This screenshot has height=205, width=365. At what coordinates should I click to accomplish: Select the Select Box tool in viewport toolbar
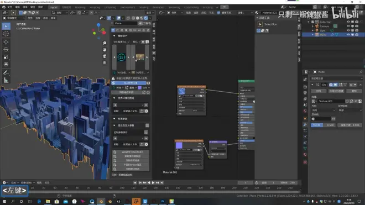click(6, 26)
